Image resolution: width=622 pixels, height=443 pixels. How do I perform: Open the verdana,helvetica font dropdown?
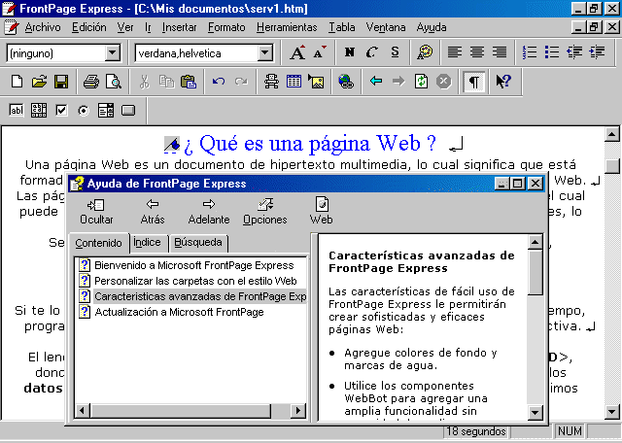click(264, 52)
